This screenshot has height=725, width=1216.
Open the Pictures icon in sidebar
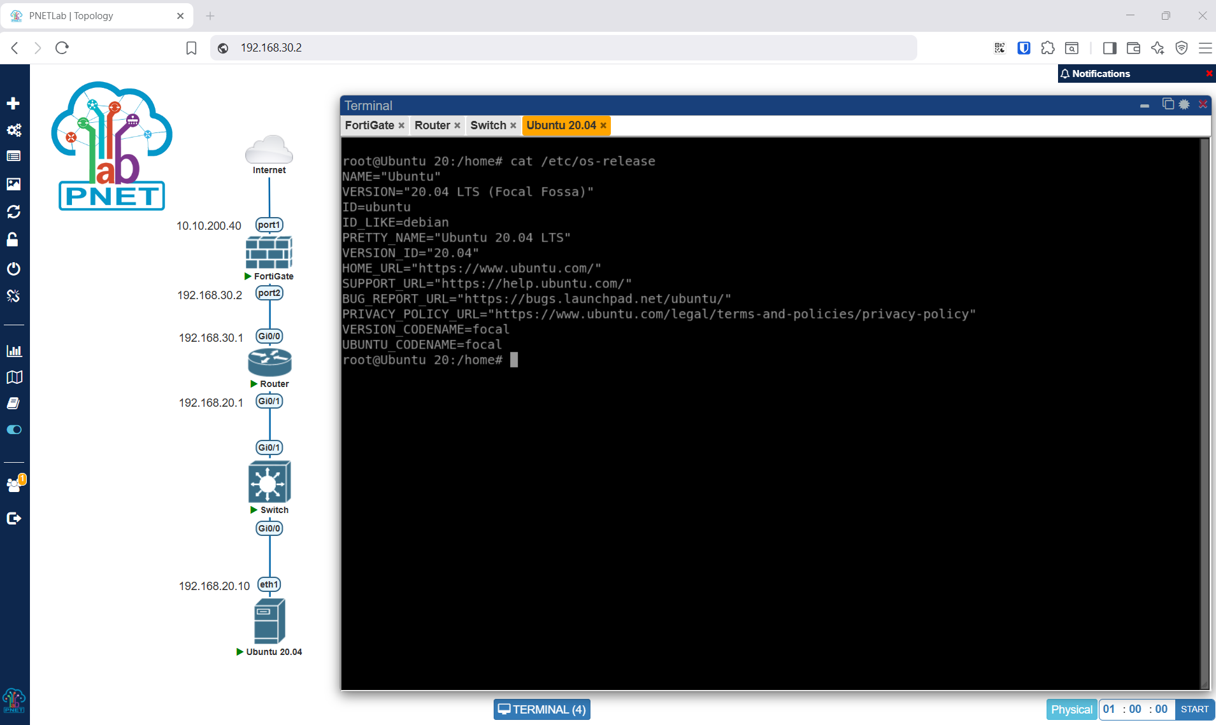13,184
